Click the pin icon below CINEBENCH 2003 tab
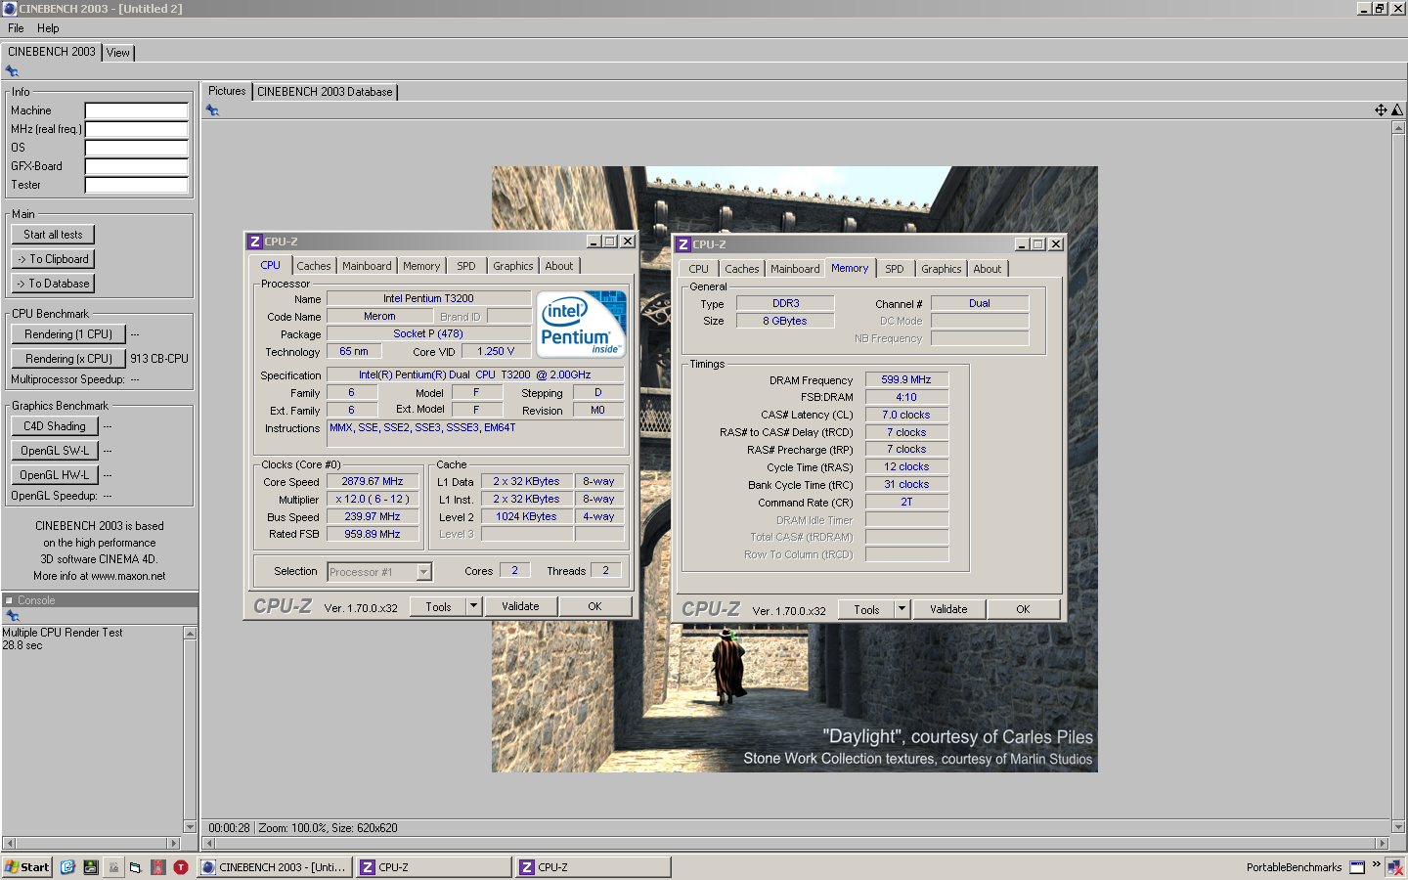The width and height of the screenshot is (1408, 880). tap(12, 71)
